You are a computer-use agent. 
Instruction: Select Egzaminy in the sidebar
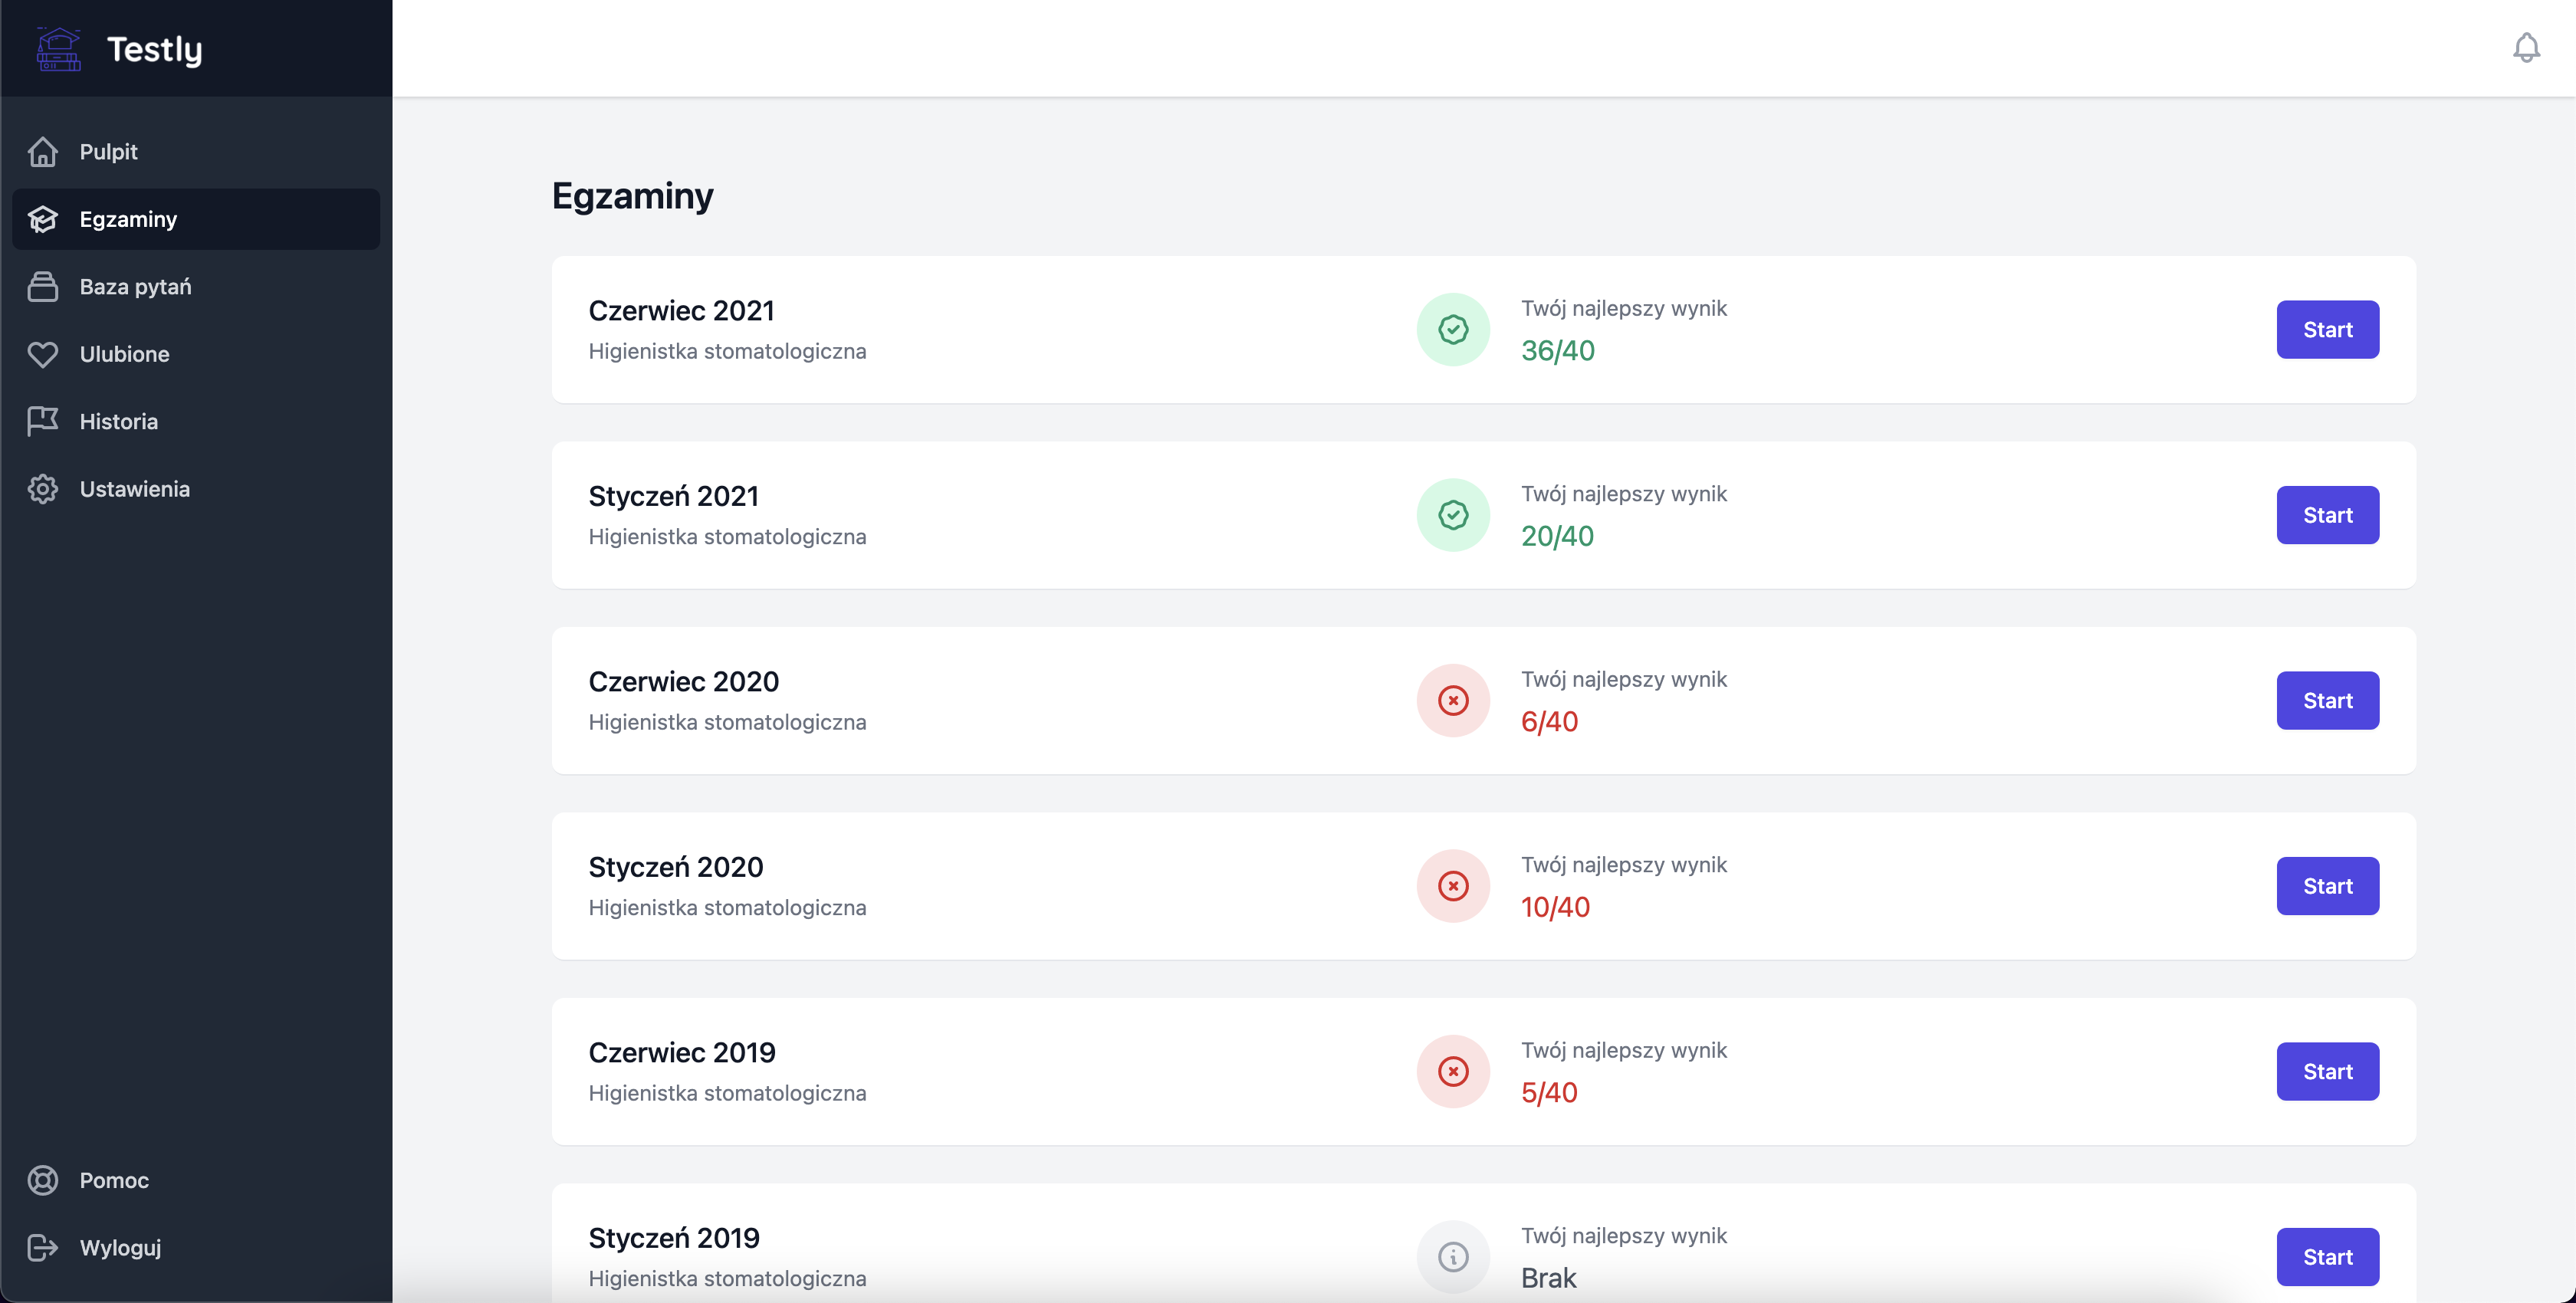(196, 219)
